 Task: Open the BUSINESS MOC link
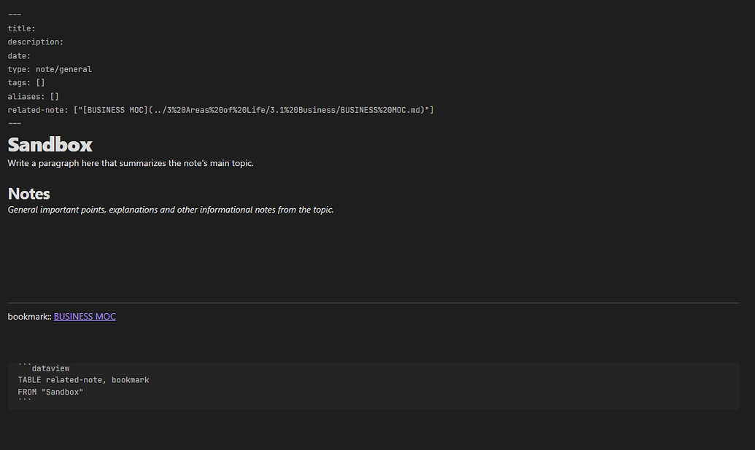click(x=84, y=316)
